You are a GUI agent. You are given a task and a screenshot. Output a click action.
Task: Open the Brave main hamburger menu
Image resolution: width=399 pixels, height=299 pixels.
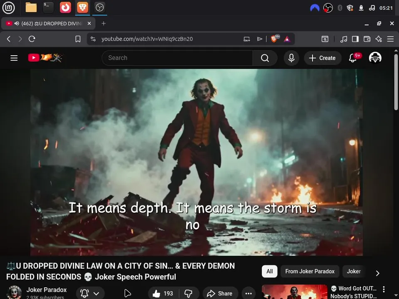[390, 39]
